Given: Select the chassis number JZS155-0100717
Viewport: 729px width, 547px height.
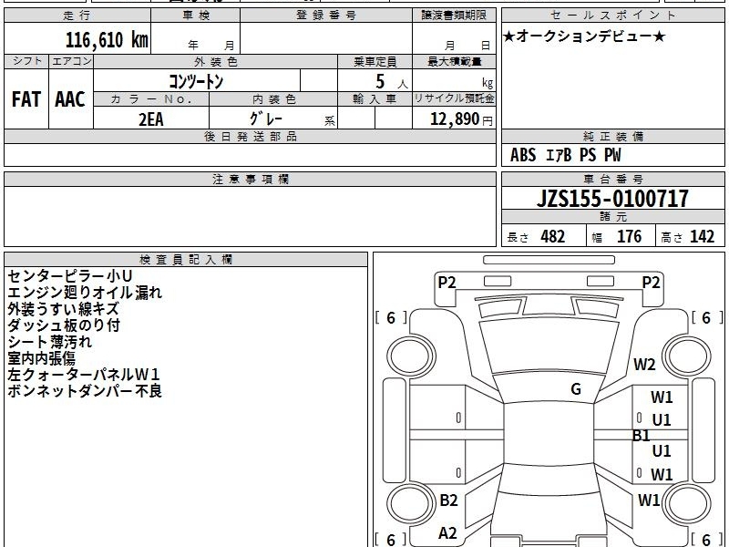Looking at the screenshot, I should pyautogui.click(x=612, y=199).
